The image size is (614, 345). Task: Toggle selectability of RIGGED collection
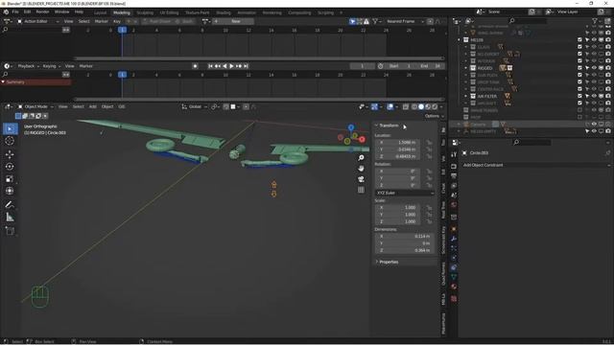[x=587, y=68]
